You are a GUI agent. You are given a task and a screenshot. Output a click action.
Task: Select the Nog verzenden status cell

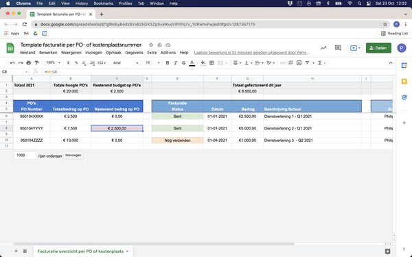coord(177,140)
